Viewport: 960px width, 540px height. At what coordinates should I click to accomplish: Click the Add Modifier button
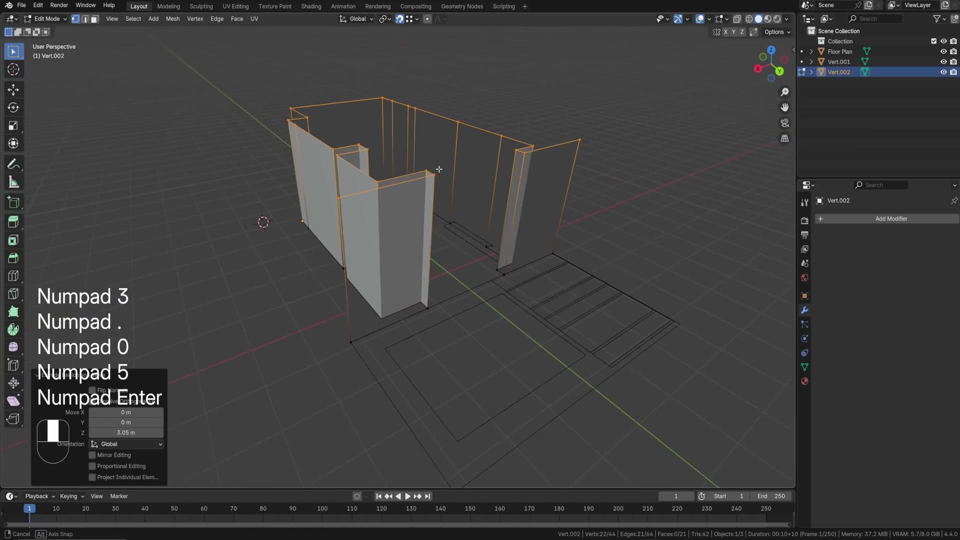click(x=886, y=219)
